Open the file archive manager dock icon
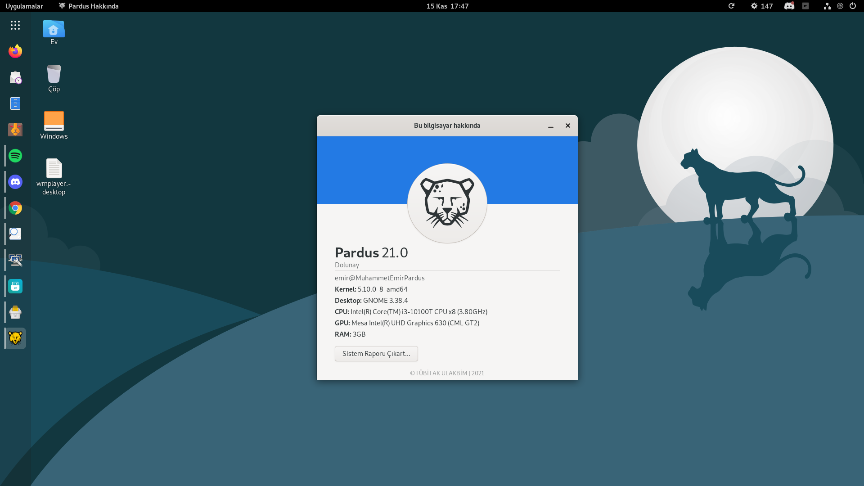This screenshot has width=864, height=486. click(15, 103)
